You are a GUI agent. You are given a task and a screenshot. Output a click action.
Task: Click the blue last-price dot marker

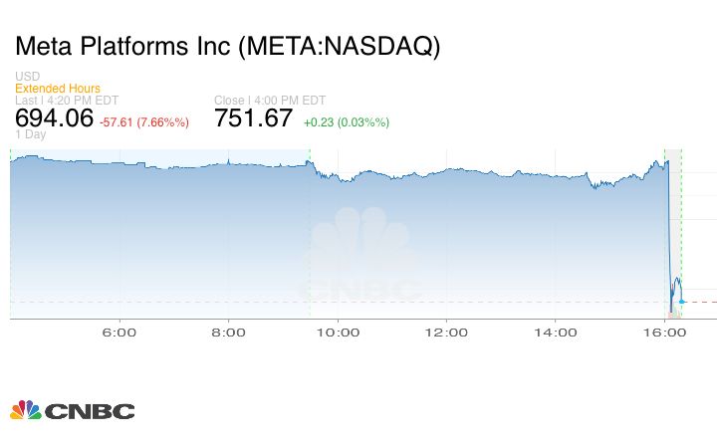coord(681,301)
